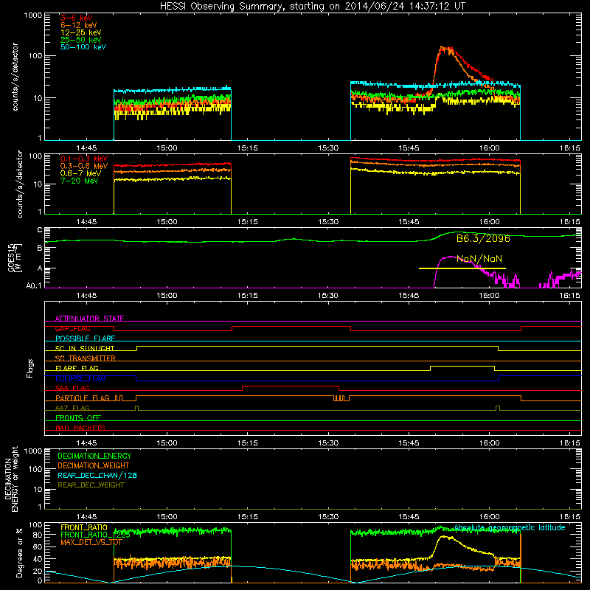
Task: Click the GOES15 W m-2 axis label
Action: 15,257
